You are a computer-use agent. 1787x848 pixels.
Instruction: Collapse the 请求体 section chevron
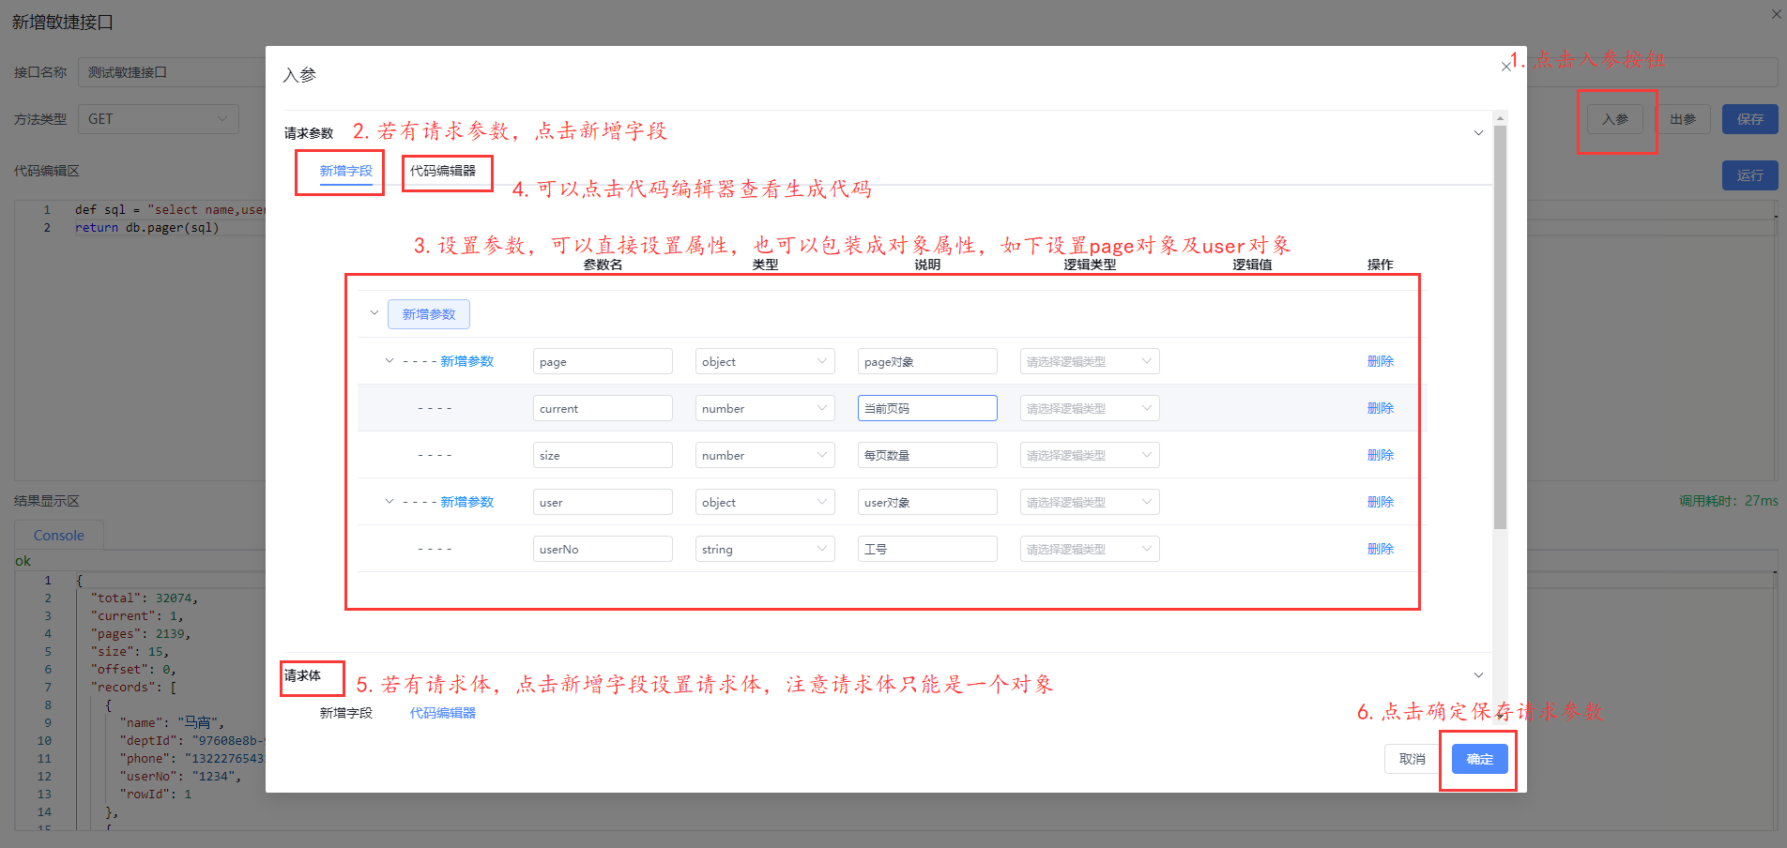1478,675
